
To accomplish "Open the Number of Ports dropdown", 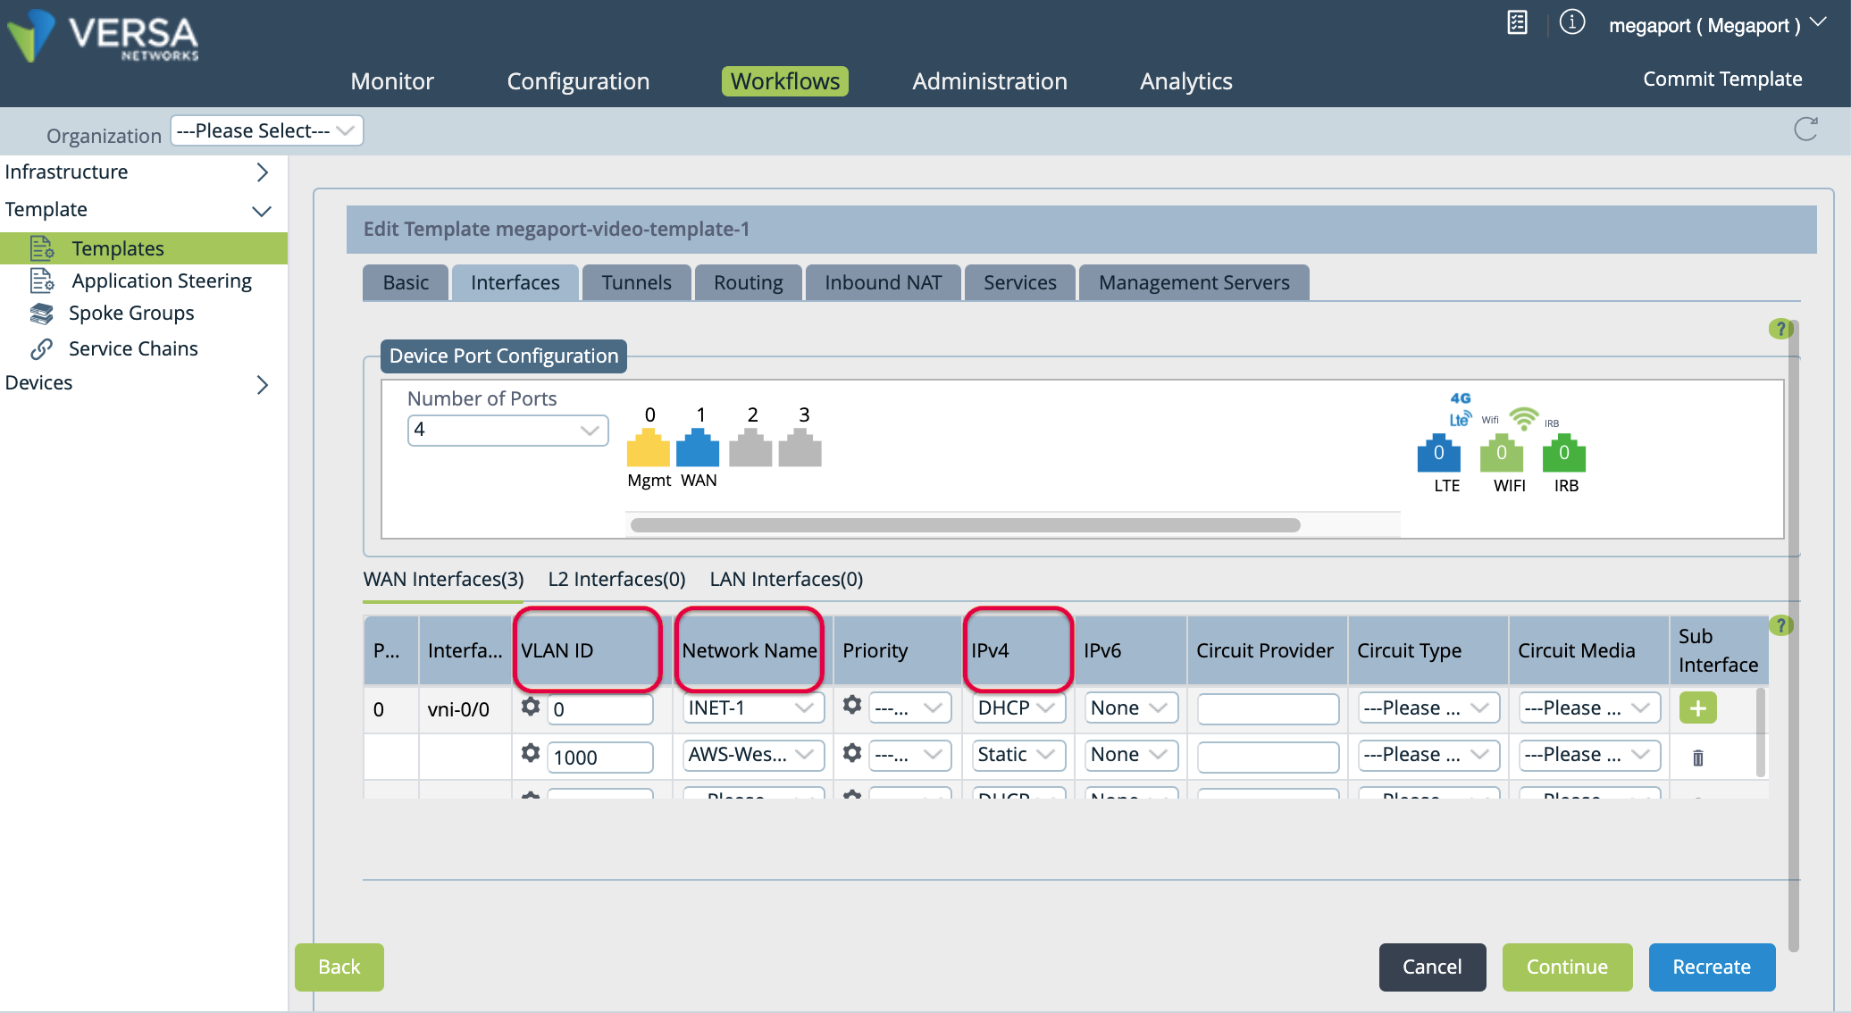I will pyautogui.click(x=507, y=430).
